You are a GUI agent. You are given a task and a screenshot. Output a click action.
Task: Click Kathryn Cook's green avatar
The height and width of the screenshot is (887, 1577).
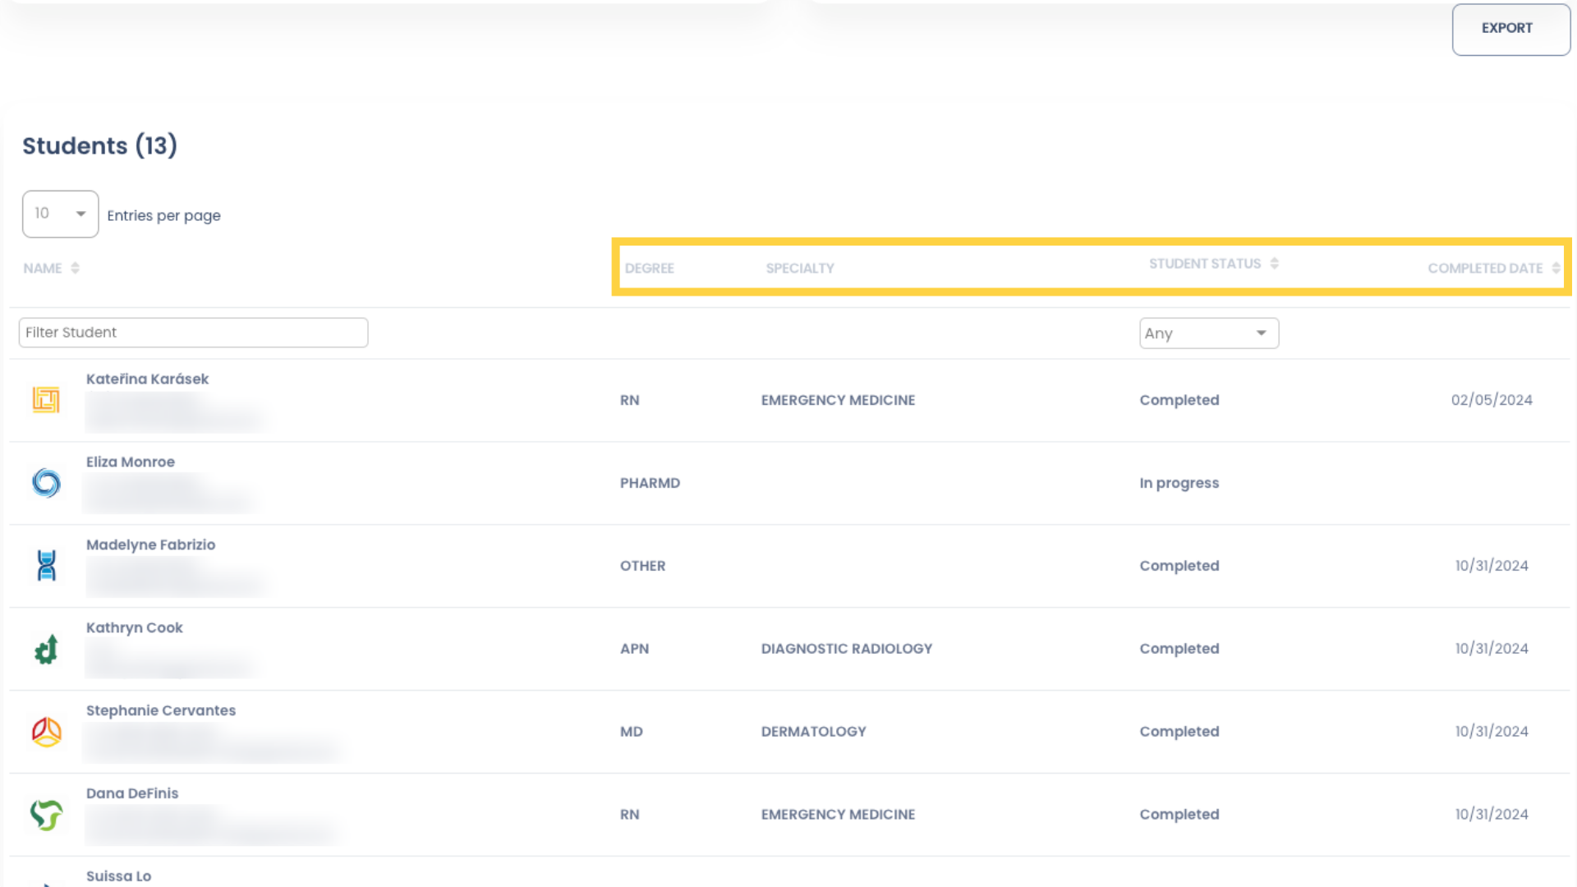[46, 649]
